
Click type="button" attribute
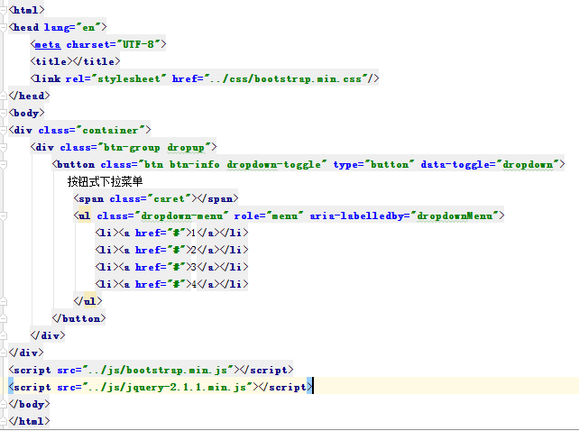pos(374,164)
